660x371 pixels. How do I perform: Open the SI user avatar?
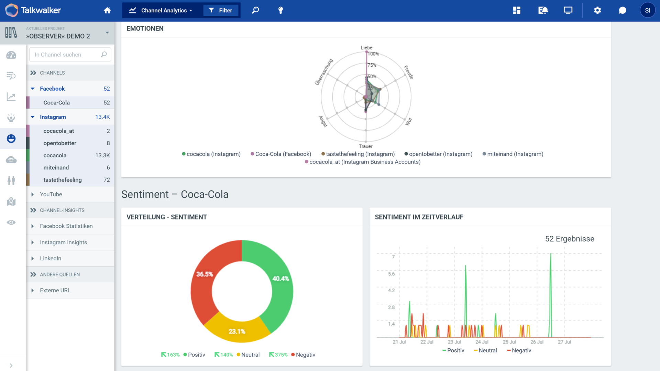tap(648, 10)
